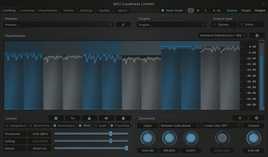Enable Bypass output type
The height and width of the screenshot is (157, 268).
click(x=224, y=24)
